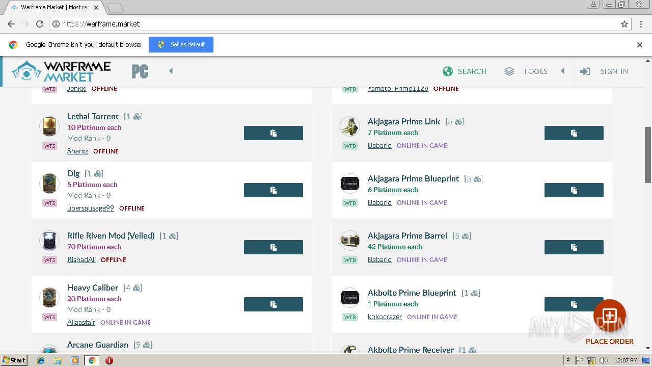View seller Allaastair profile
This screenshot has width=652, height=367.
pyautogui.click(x=81, y=322)
